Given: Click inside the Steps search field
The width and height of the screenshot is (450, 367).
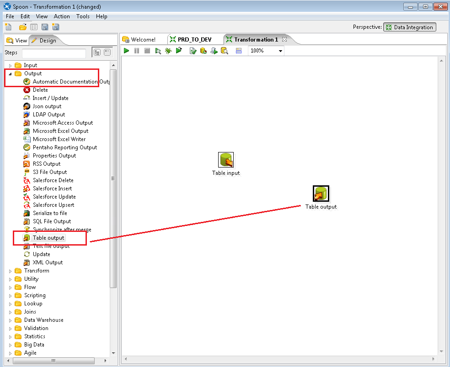Looking at the screenshot, I should [54, 53].
